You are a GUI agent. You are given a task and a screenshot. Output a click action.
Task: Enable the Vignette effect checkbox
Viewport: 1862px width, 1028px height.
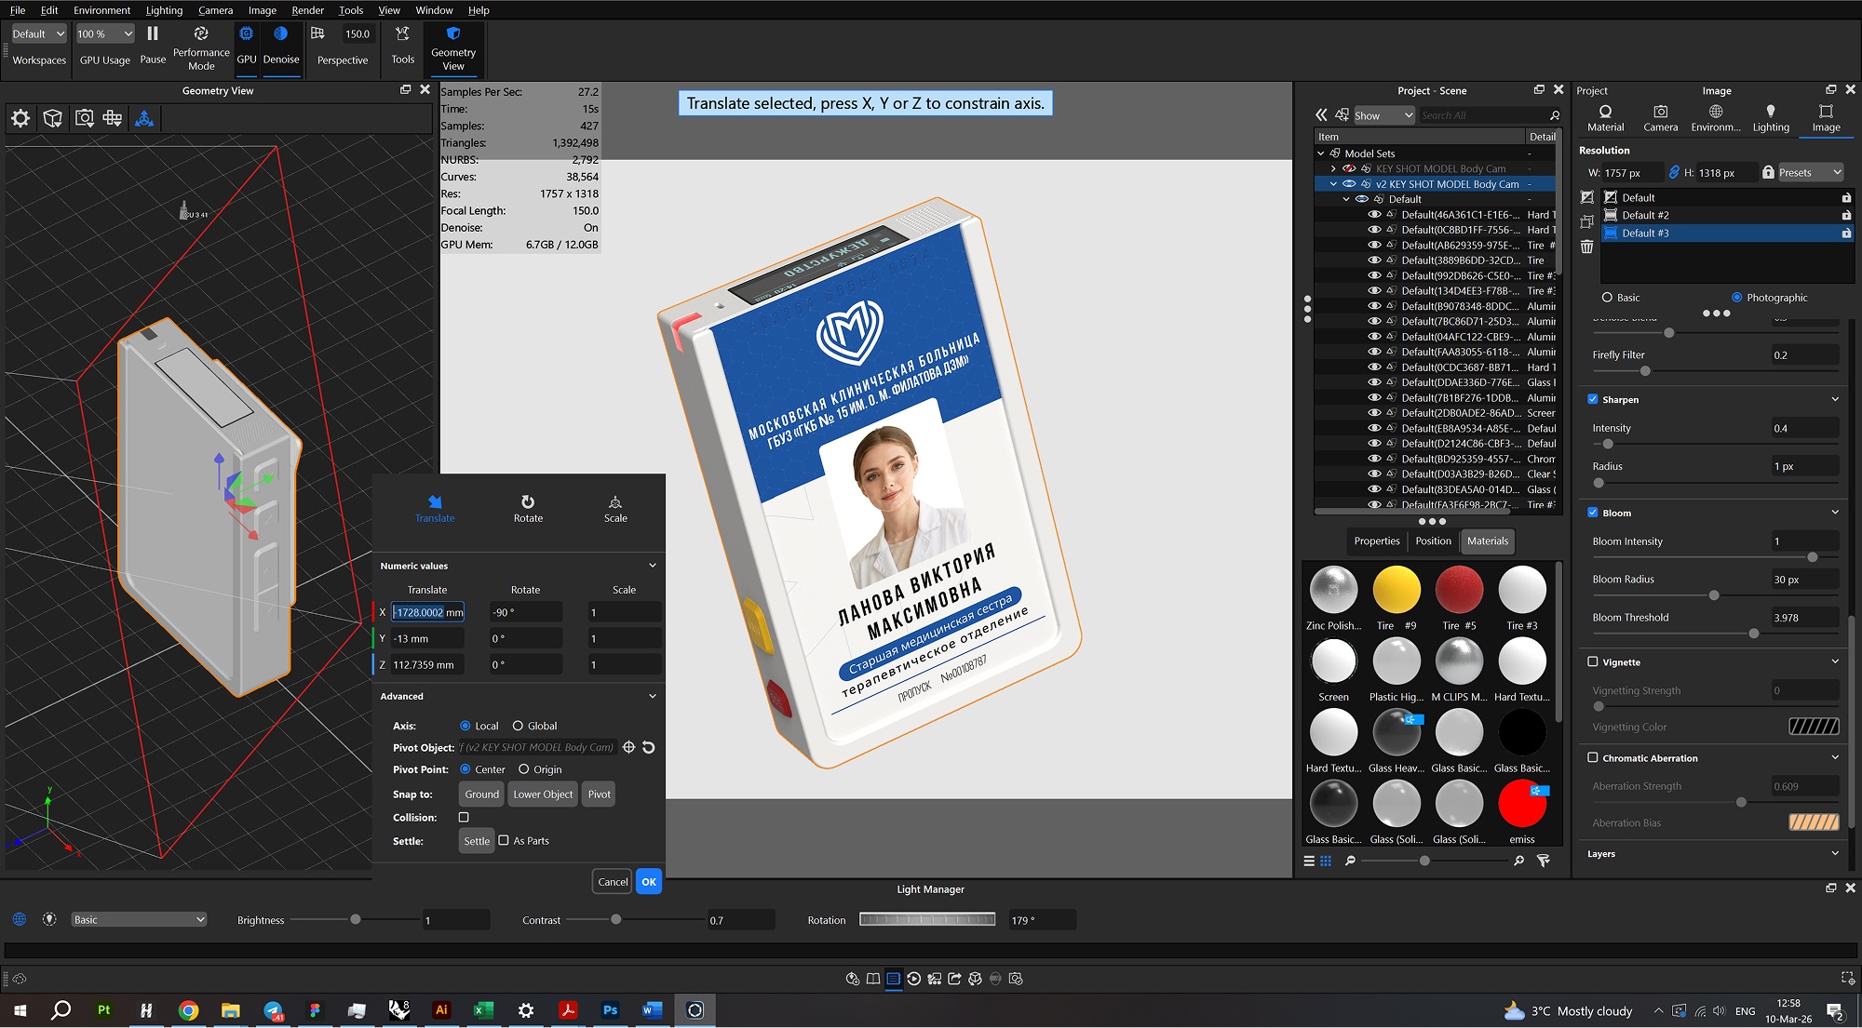tap(1593, 661)
